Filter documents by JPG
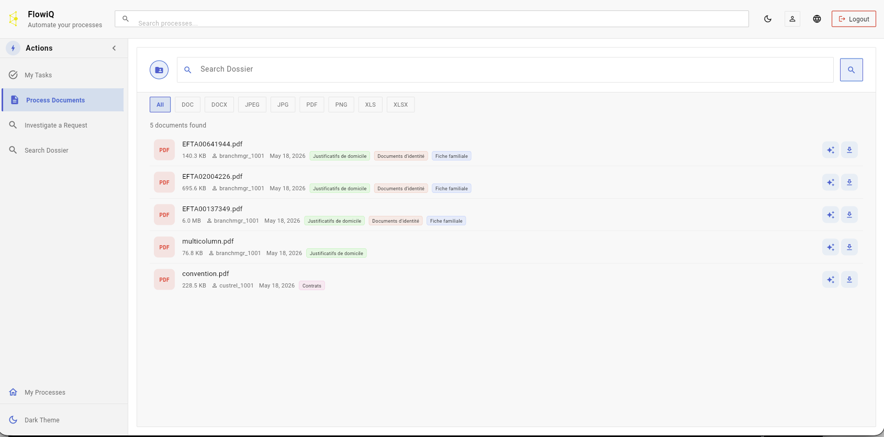The height and width of the screenshot is (437, 884). tap(283, 105)
